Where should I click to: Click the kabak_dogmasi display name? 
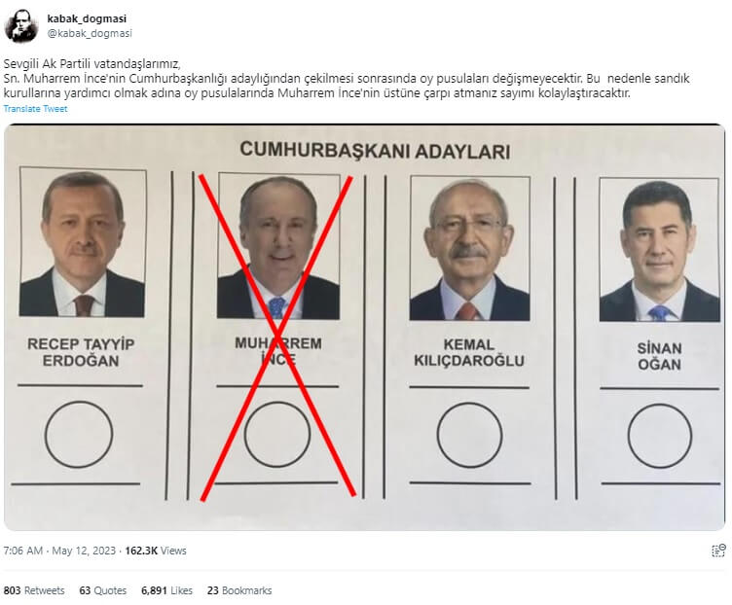[87, 18]
